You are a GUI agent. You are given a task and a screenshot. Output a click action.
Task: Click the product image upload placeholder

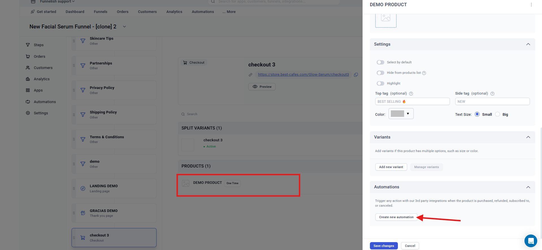click(x=386, y=19)
